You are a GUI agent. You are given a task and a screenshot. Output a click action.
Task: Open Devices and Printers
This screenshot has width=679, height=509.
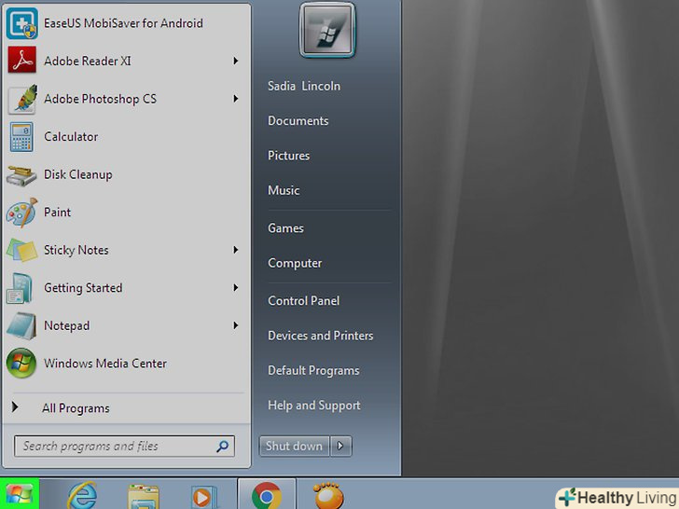tap(321, 336)
